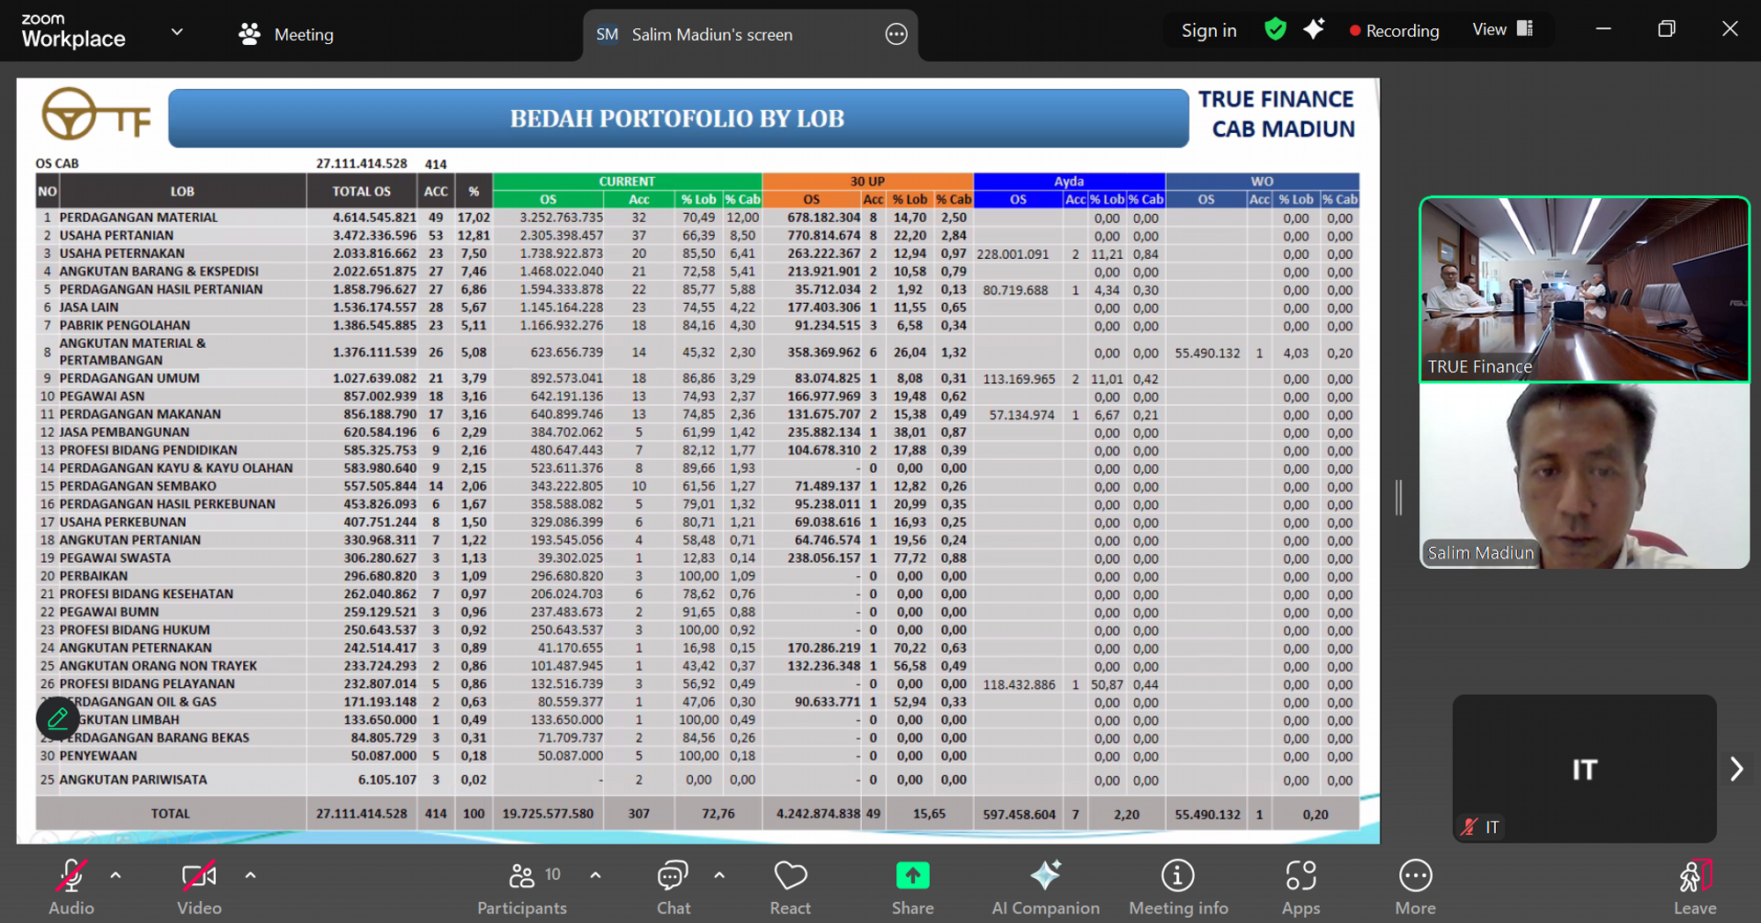1761x923 pixels.
Task: Click the 'PERDAGANGAN UMUM' row label
Action: [x=129, y=378]
